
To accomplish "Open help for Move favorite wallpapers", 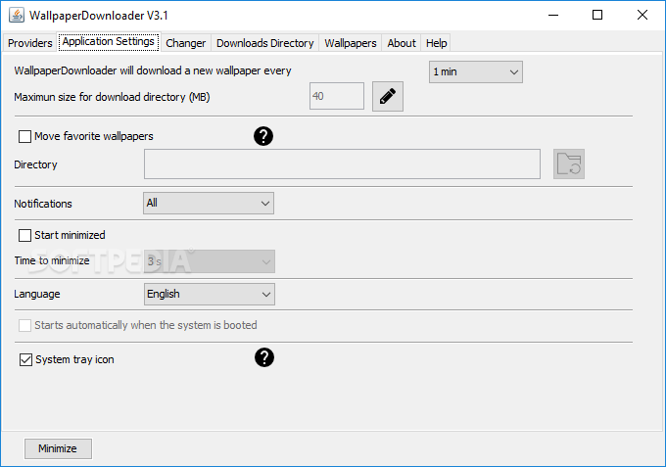I will point(263,136).
